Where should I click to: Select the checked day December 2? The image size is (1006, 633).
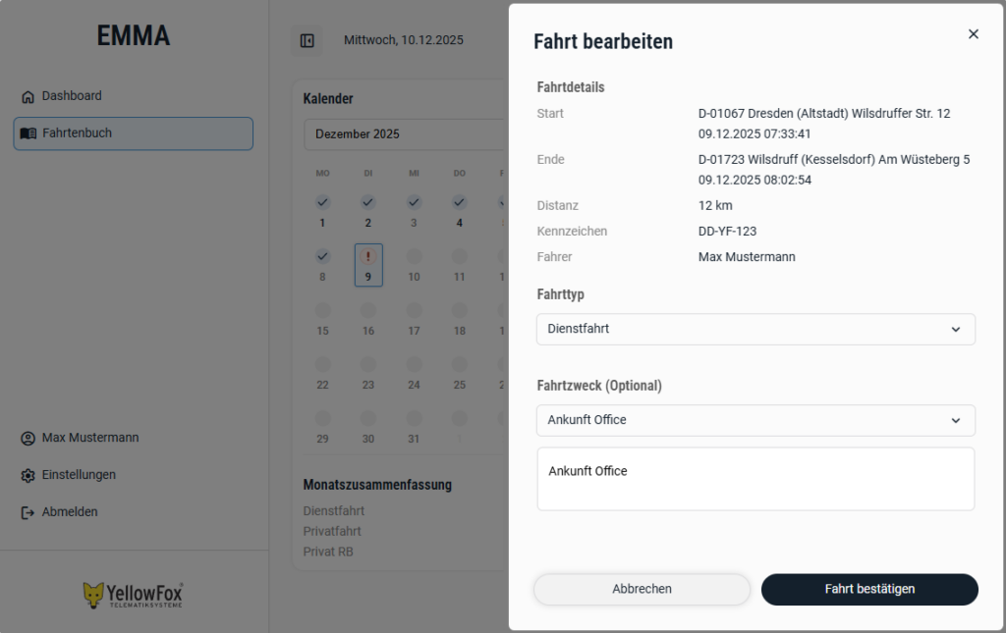(368, 210)
